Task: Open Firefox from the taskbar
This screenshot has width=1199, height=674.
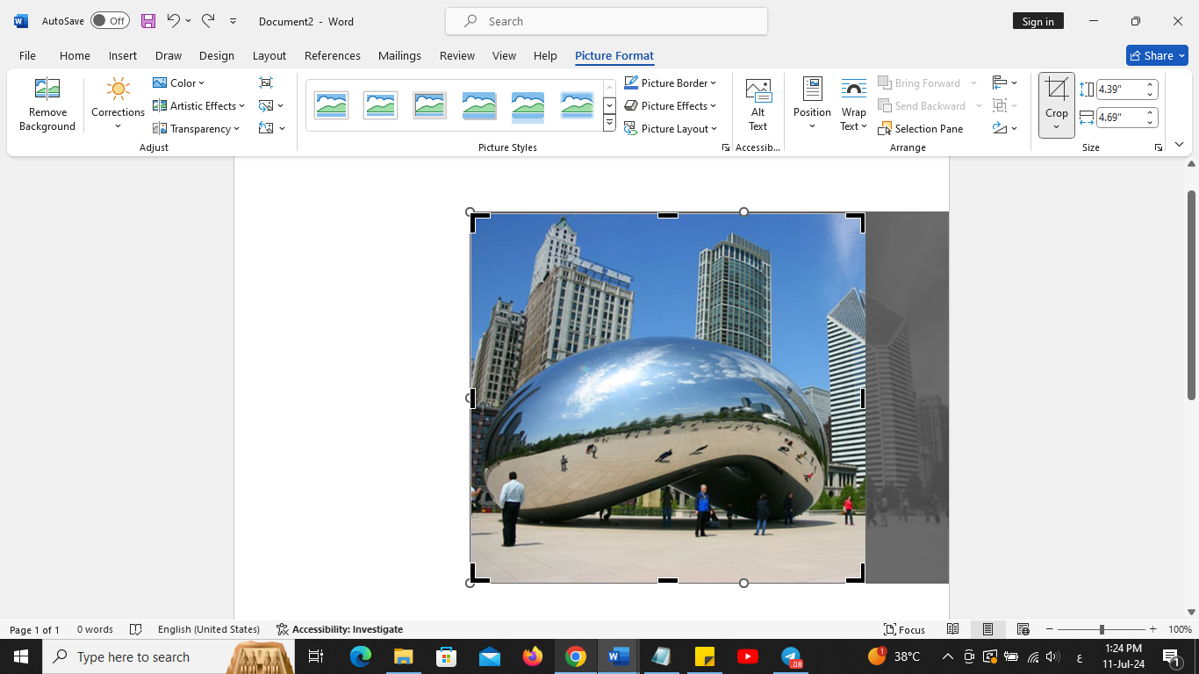Action: pos(532,656)
